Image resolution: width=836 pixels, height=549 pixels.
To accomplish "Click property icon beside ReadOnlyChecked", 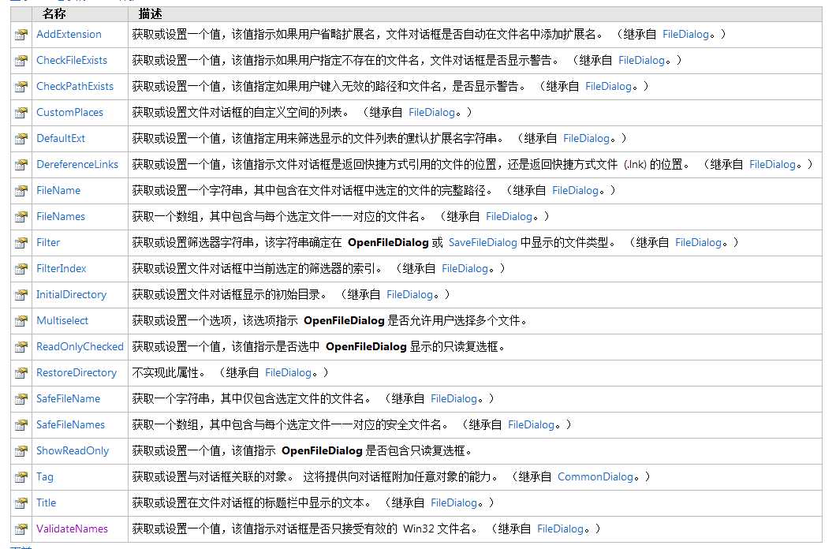I will 21,348.
